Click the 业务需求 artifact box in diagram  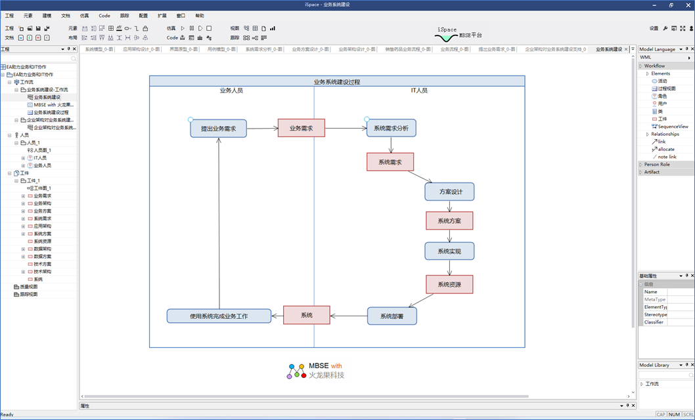pos(301,128)
